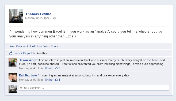
Task: Share this post
Action: [x=55, y=46]
